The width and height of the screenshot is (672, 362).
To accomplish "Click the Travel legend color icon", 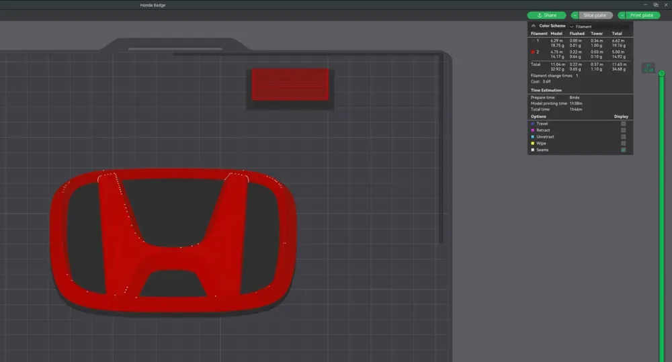I will [x=533, y=124].
